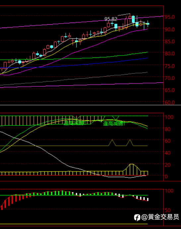Select the 60 level on indicator scale

[x=168, y=141]
